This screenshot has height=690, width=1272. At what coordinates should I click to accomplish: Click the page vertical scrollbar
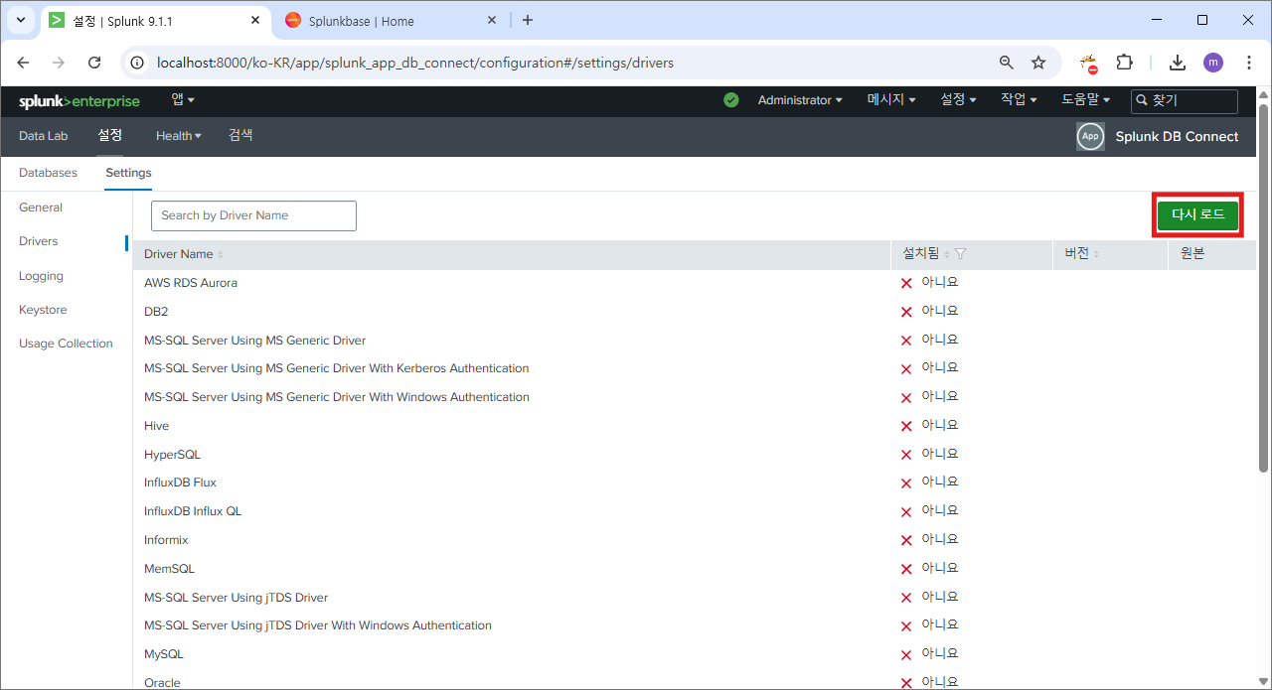click(x=1263, y=288)
